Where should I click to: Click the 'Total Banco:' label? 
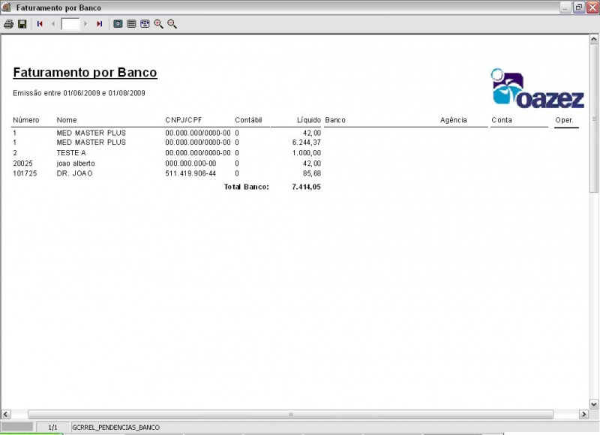pos(247,187)
